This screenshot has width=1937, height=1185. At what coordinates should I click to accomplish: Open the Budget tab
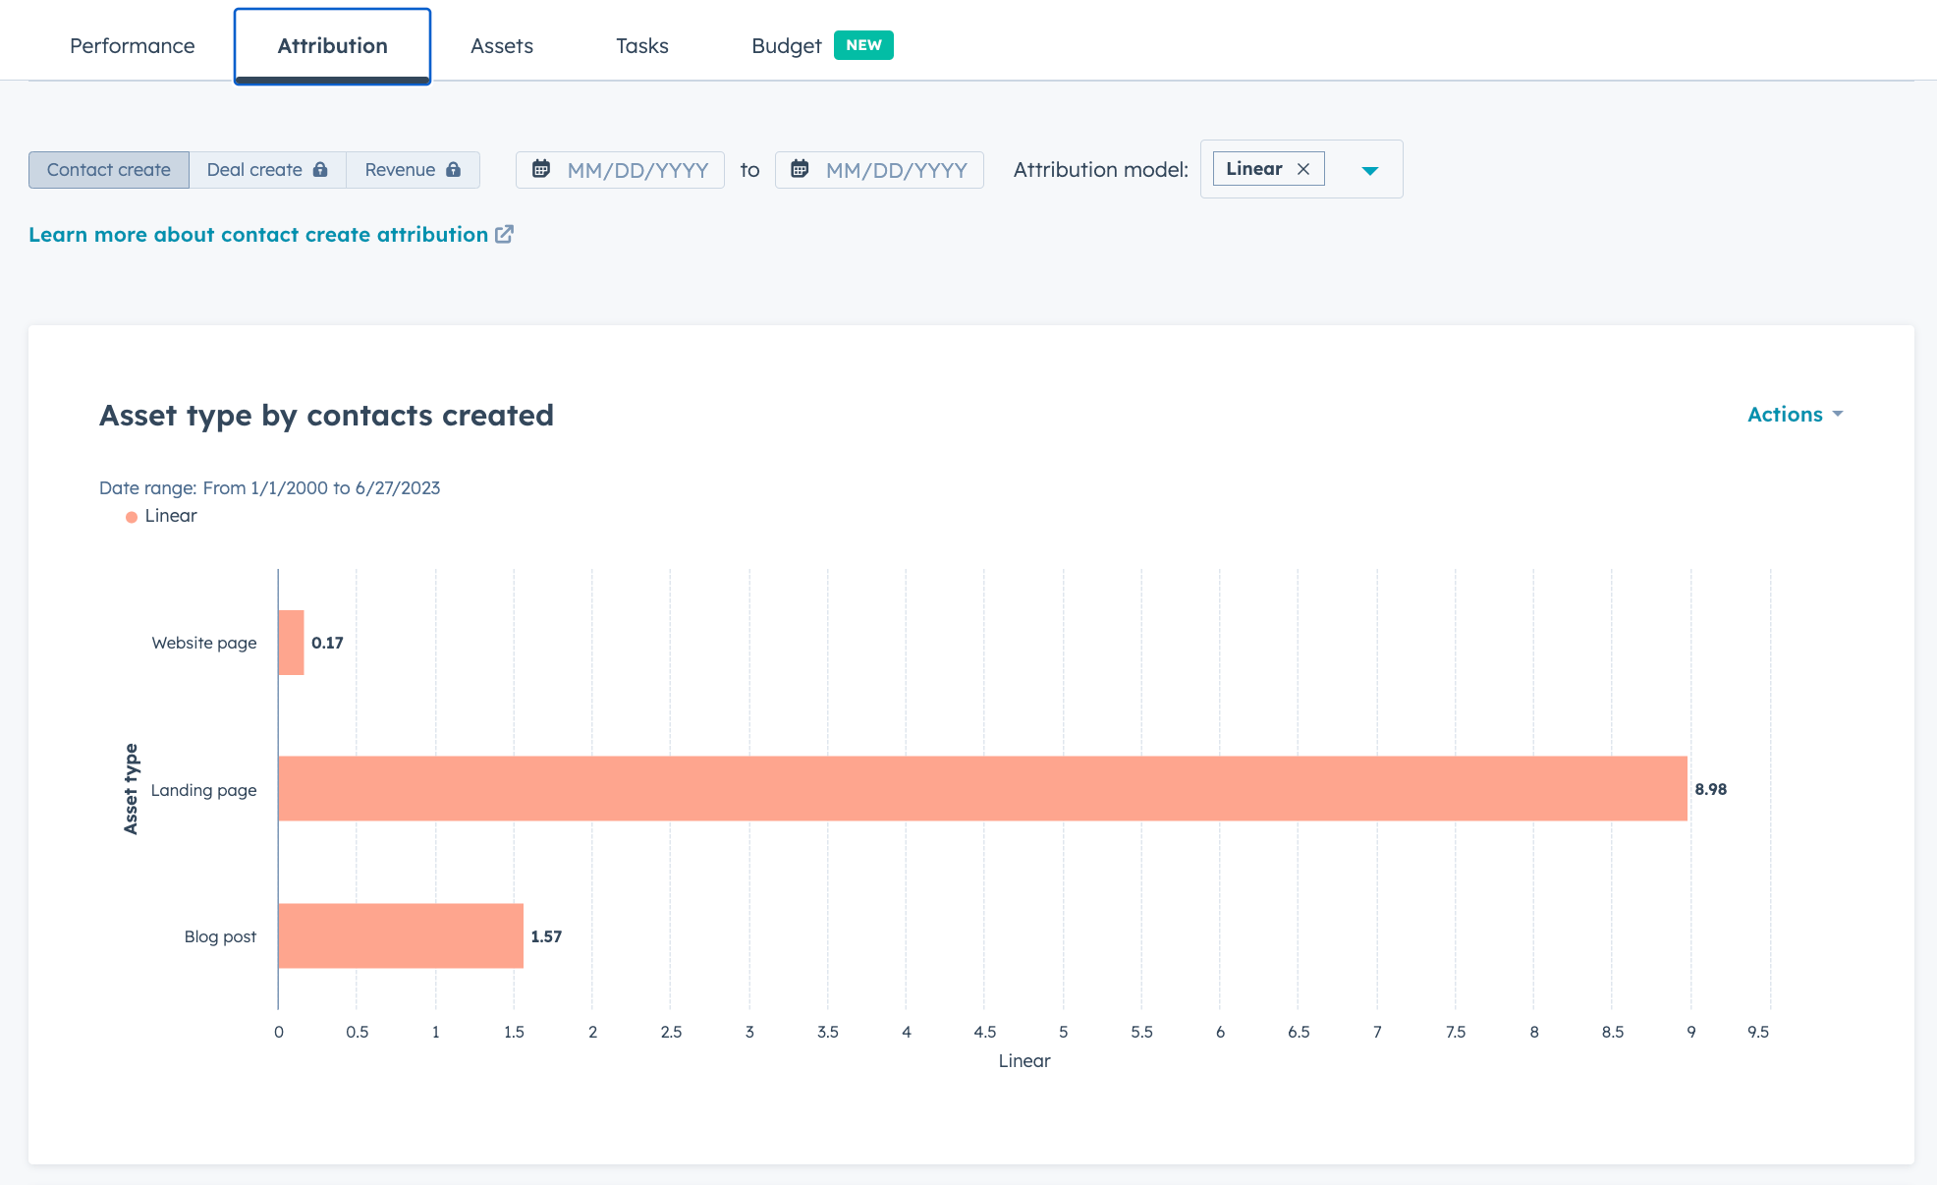click(786, 46)
